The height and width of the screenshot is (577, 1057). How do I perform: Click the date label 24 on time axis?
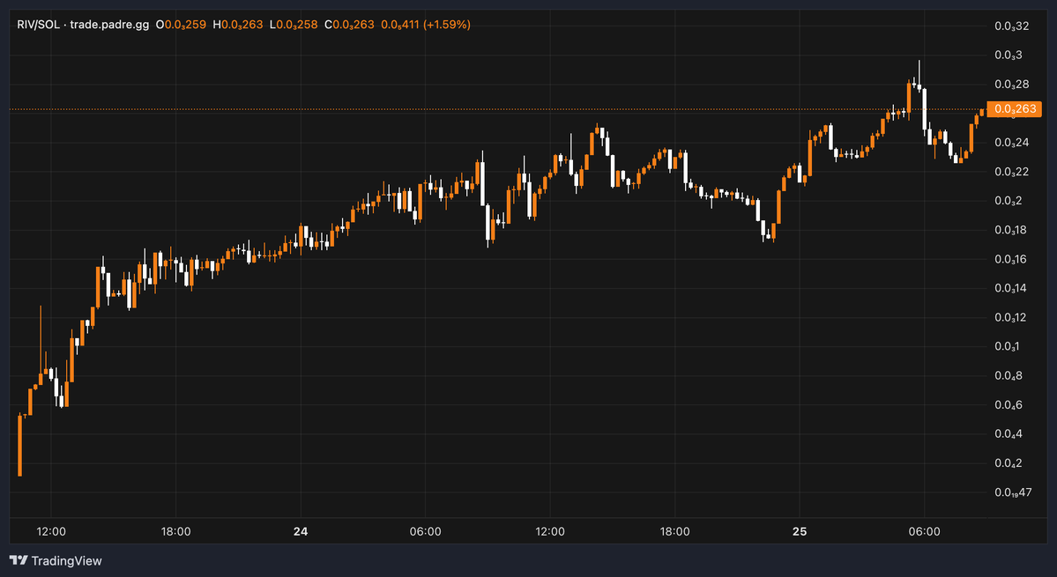301,532
